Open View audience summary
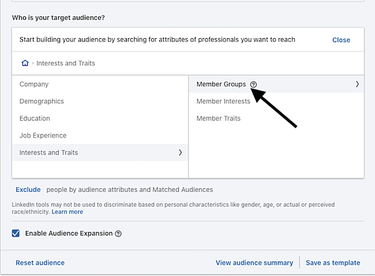Image resolution: width=375 pixels, height=276 pixels. [x=254, y=263]
